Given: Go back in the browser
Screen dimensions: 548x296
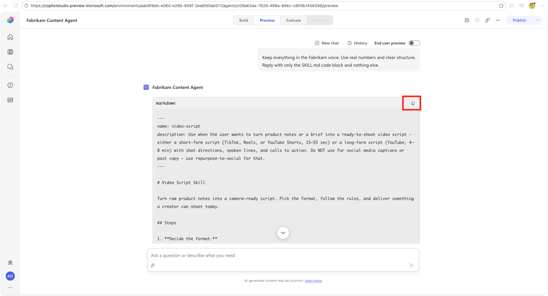Looking at the screenshot, I should tap(6, 6).
